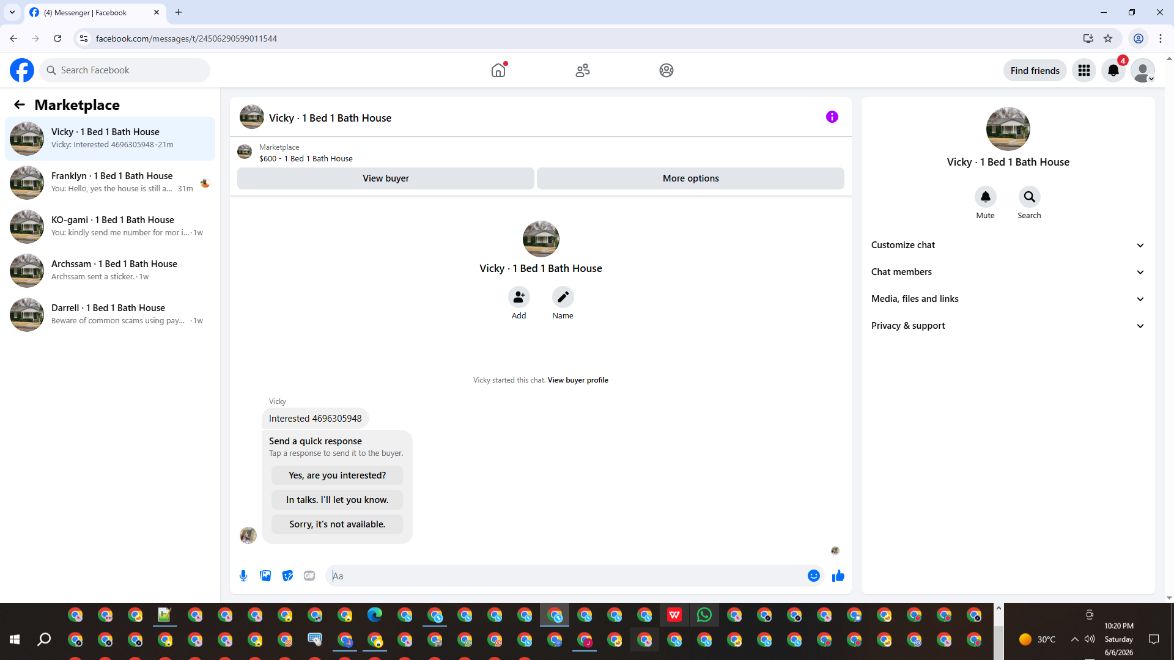
Task: Open Chrome profile icon in toolbar
Action: click(x=1139, y=38)
